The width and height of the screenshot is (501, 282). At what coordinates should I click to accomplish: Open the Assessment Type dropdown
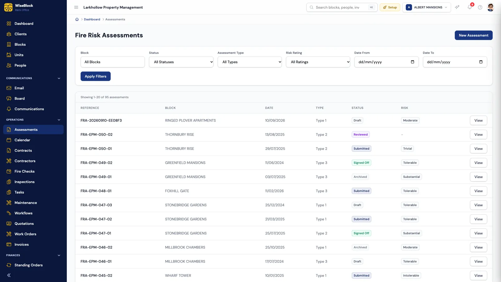click(250, 62)
